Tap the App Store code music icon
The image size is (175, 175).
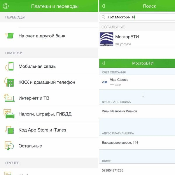click(x=9, y=130)
